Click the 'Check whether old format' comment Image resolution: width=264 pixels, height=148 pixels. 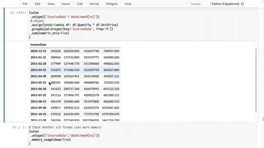pyautogui.click(x=65, y=127)
